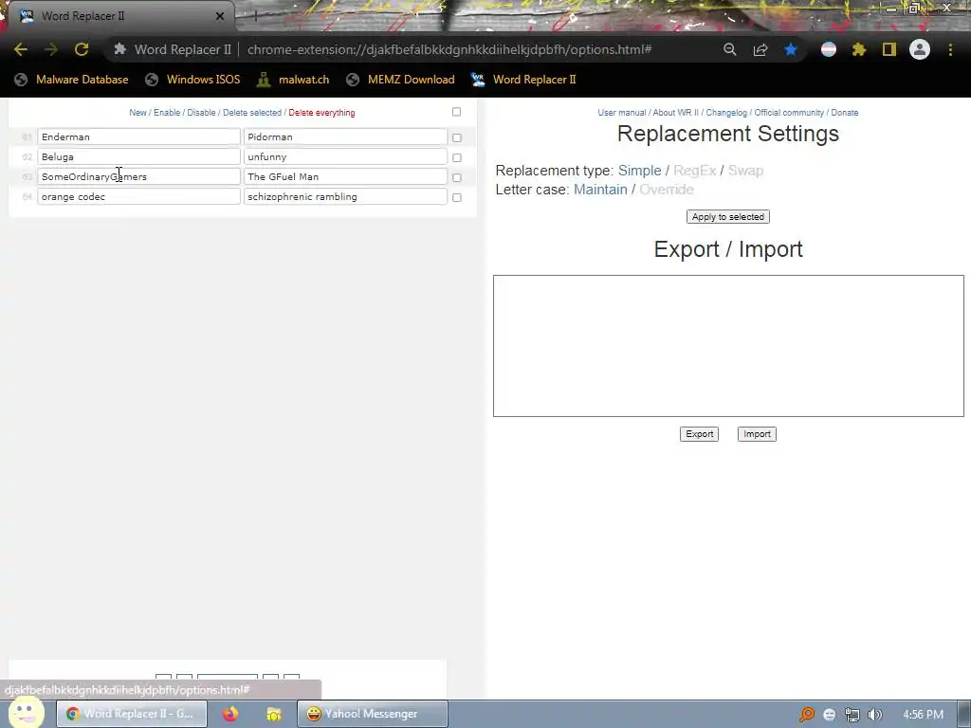Image resolution: width=971 pixels, height=728 pixels.
Task: Click inside the Export / Import text area
Action: tap(728, 345)
